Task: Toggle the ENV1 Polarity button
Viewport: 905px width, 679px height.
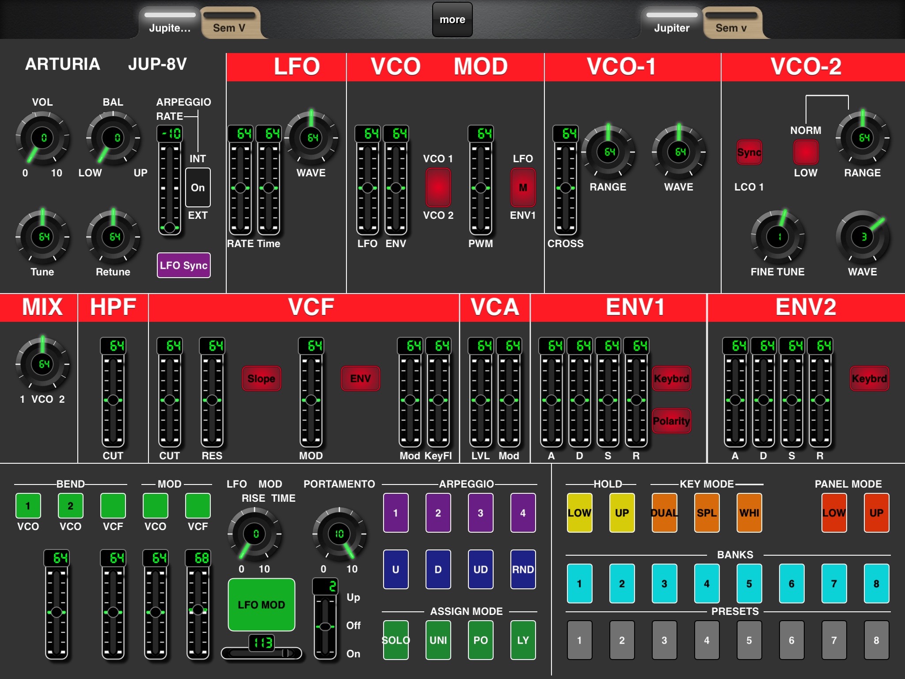Action: pos(671,421)
